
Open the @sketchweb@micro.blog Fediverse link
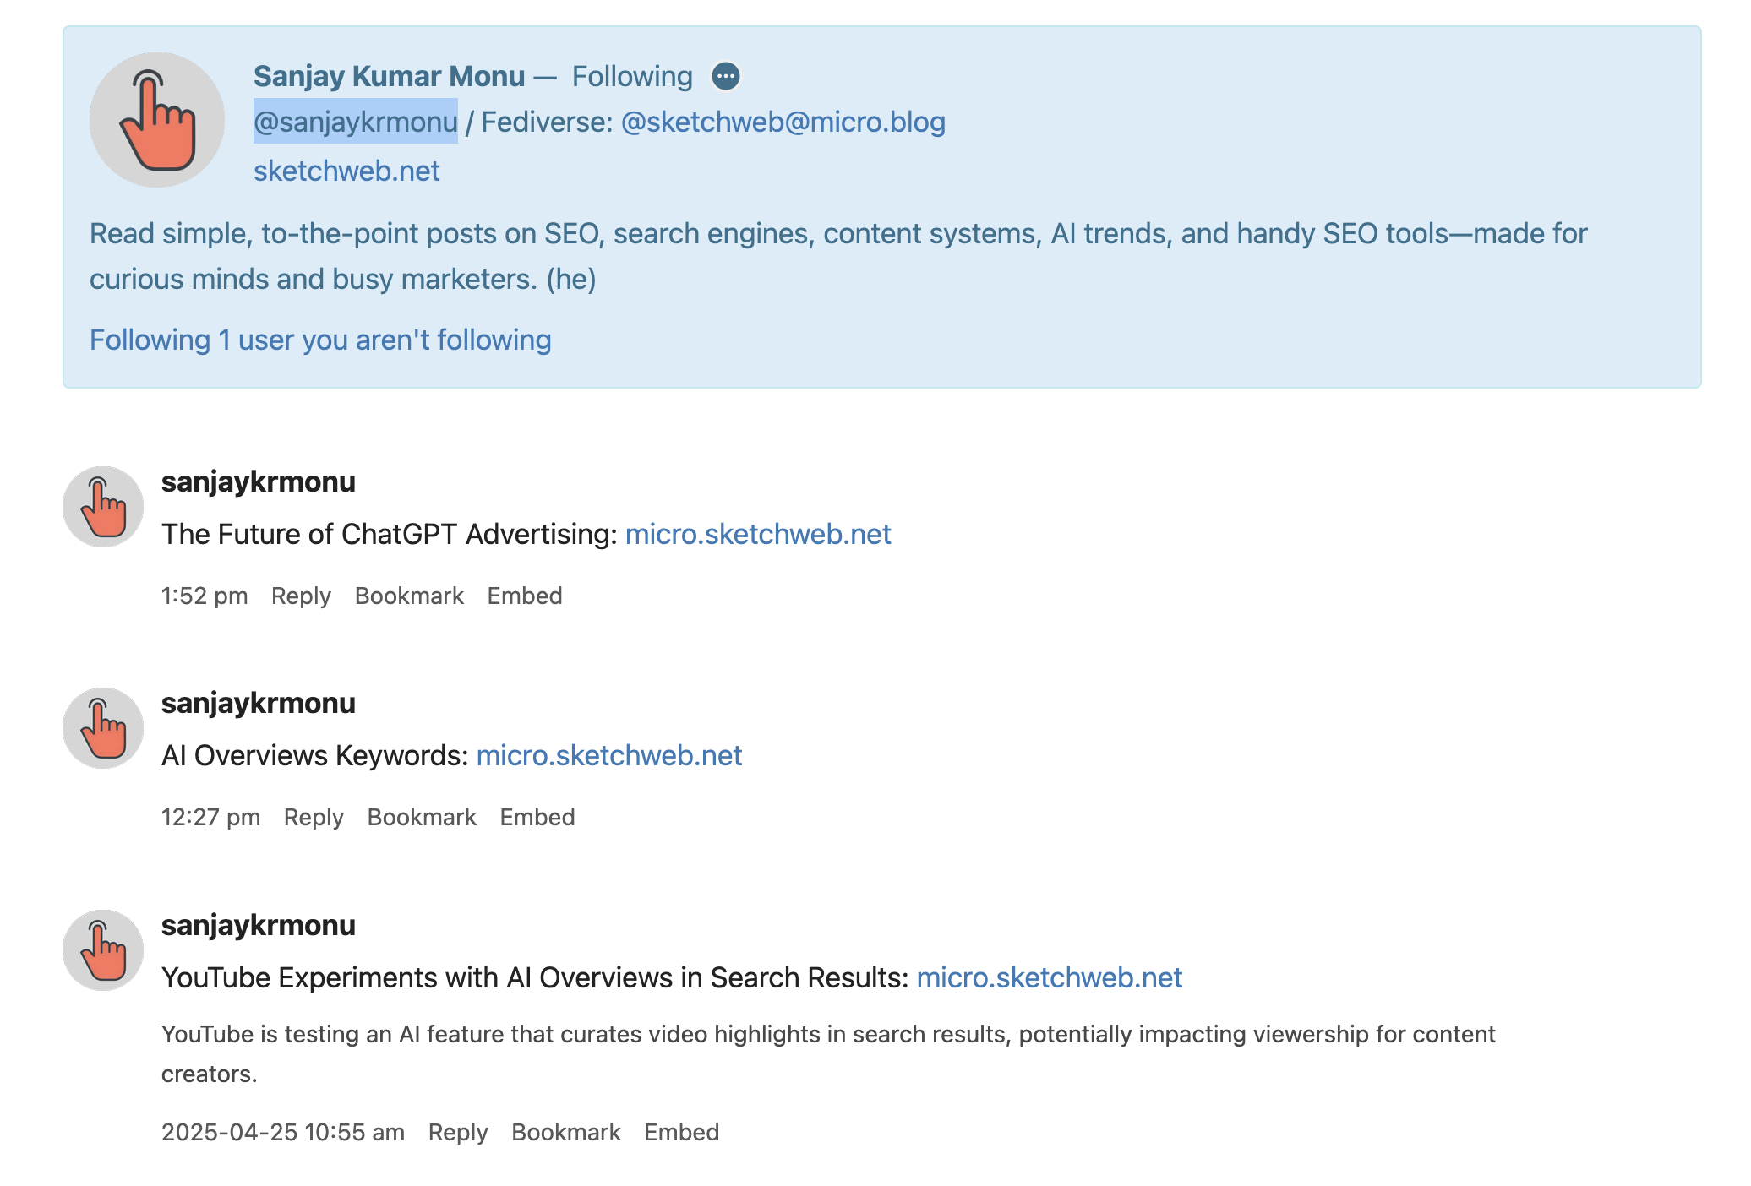(783, 122)
